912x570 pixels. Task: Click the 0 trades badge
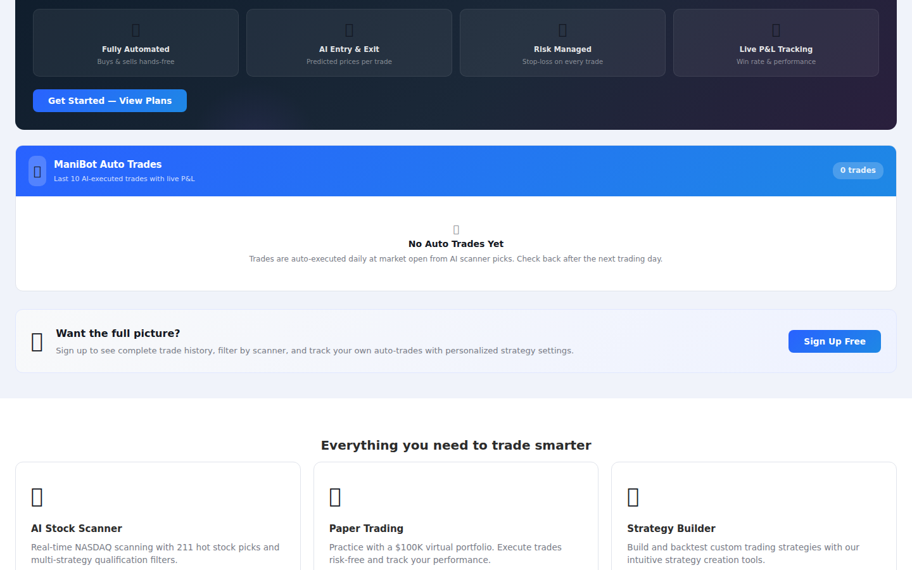point(858,170)
